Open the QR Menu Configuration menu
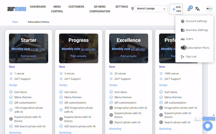Screen dimensions: 216x134 pos(100,9)
